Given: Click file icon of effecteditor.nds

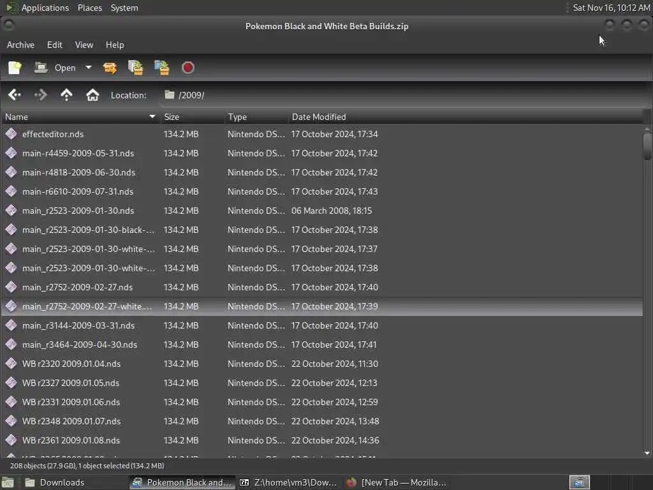Looking at the screenshot, I should (x=11, y=134).
